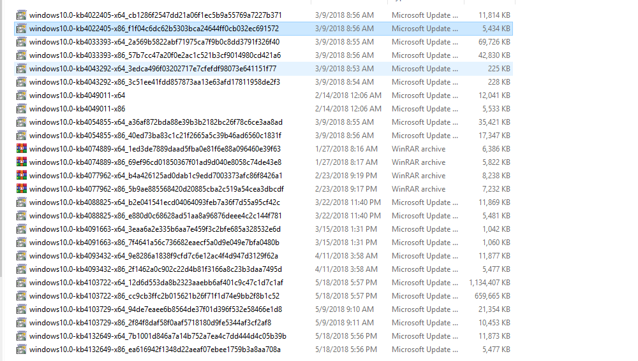The height and width of the screenshot is (361, 638).
Task: Select file name windows10.0-kb4103722-x64_12d6d553...
Action: point(156,283)
